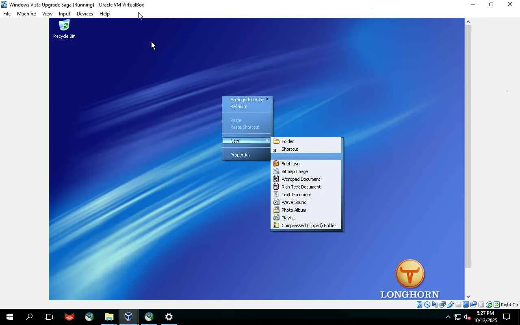Click the hard disk indicator in VirtualBox status bar
The height and width of the screenshot is (325, 520).
(419, 305)
